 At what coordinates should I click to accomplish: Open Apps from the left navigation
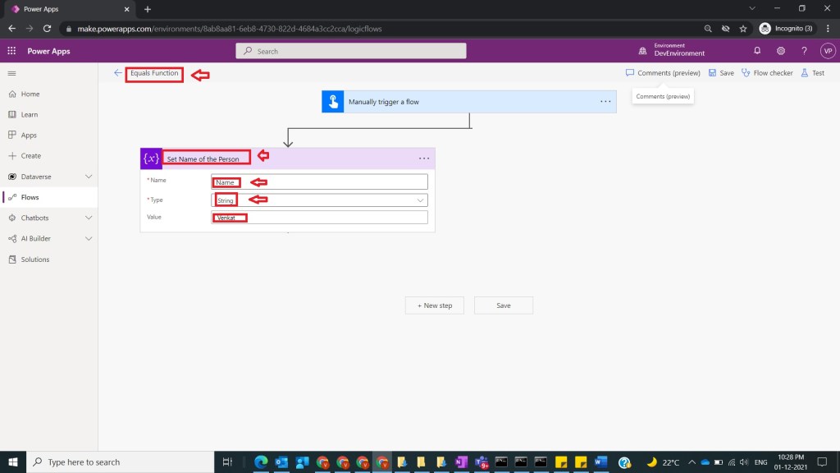pos(29,135)
